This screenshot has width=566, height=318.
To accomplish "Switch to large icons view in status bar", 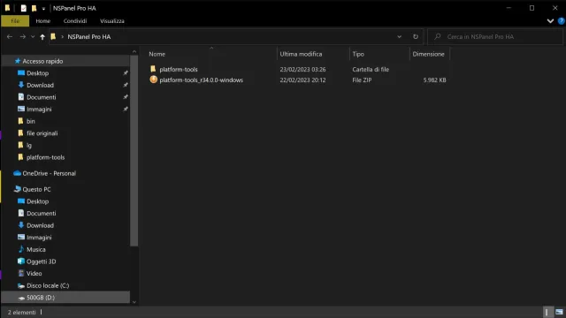I will click(x=559, y=312).
